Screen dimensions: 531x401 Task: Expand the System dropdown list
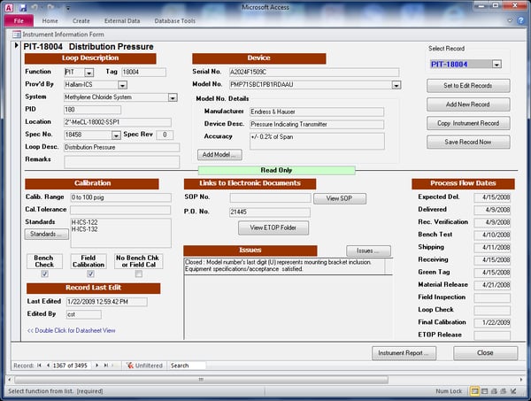pyautogui.click(x=173, y=97)
